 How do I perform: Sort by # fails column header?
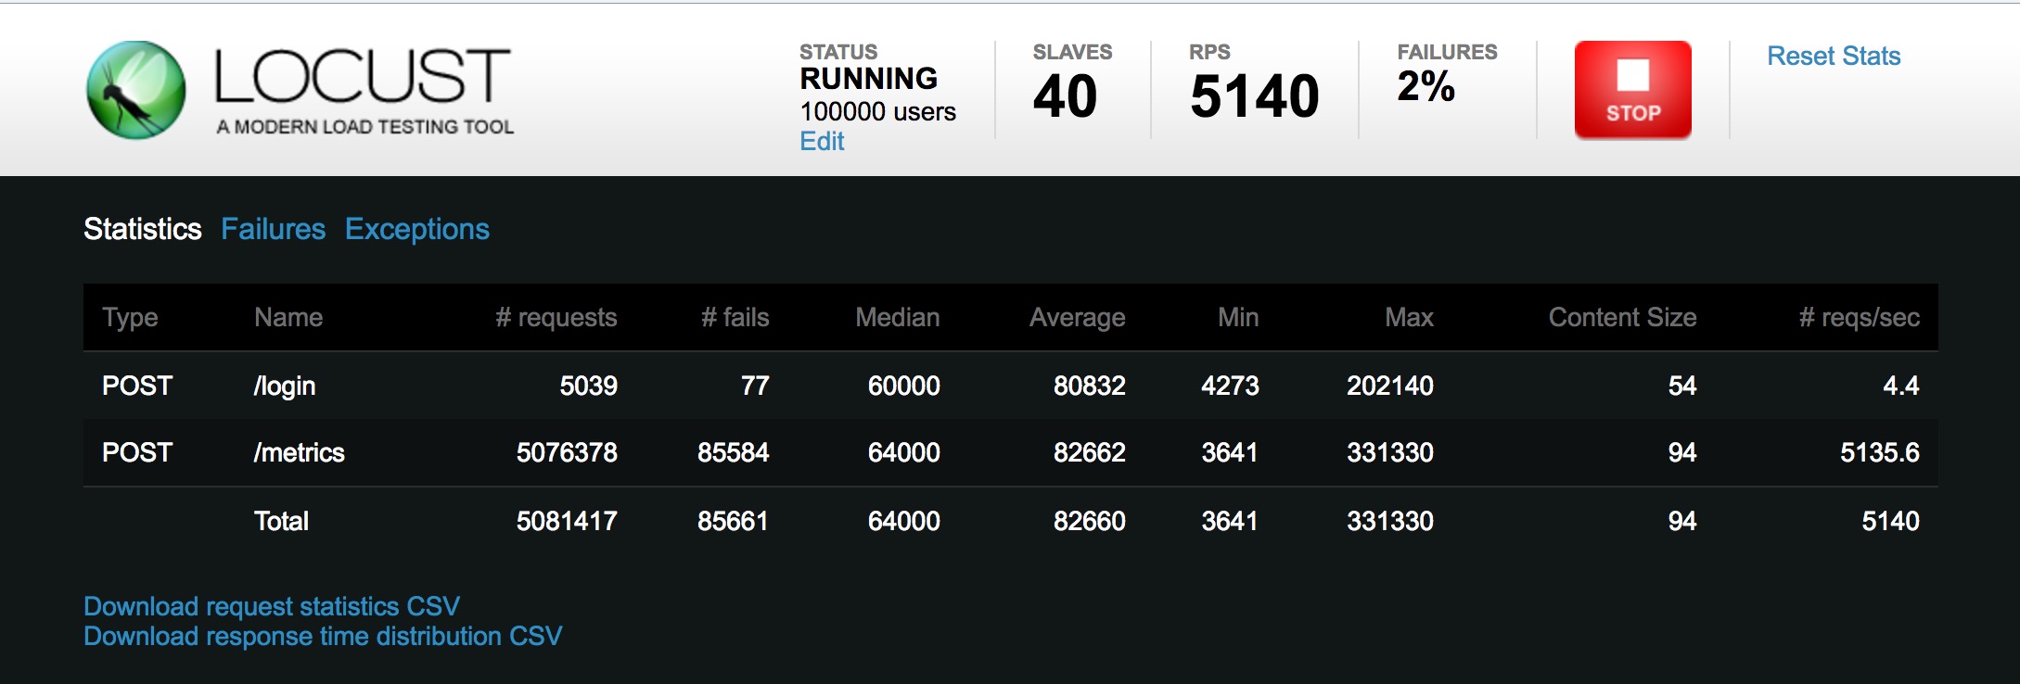click(735, 318)
